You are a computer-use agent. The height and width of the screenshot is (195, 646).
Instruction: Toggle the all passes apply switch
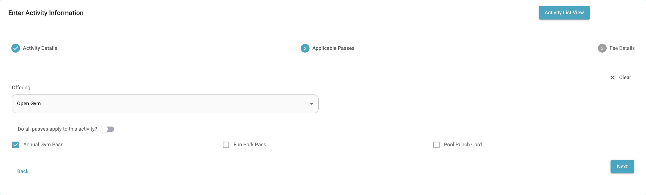point(107,129)
